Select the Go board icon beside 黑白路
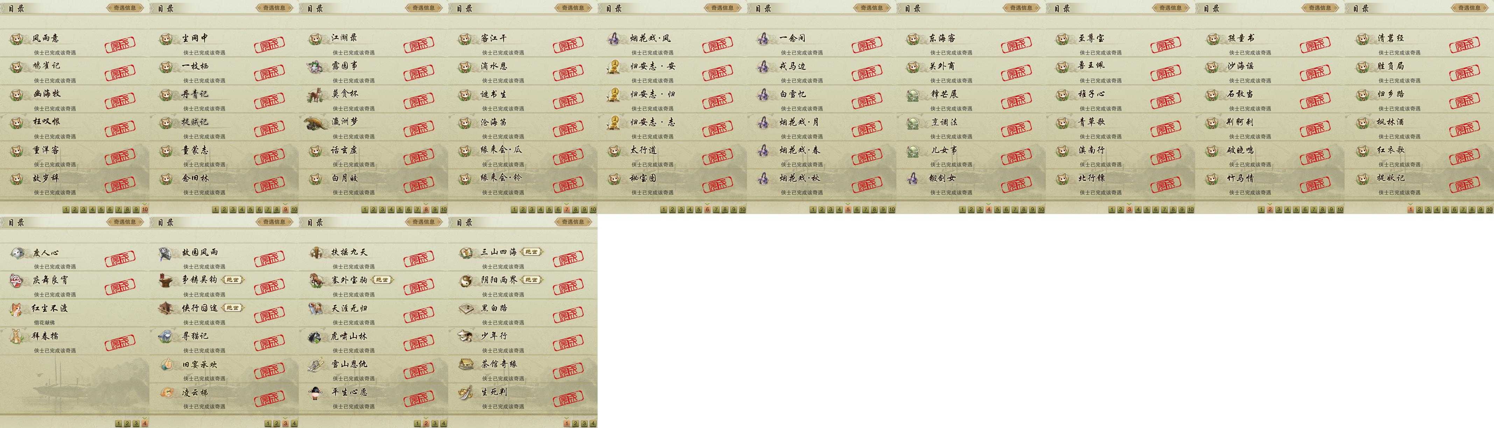 coord(465,308)
